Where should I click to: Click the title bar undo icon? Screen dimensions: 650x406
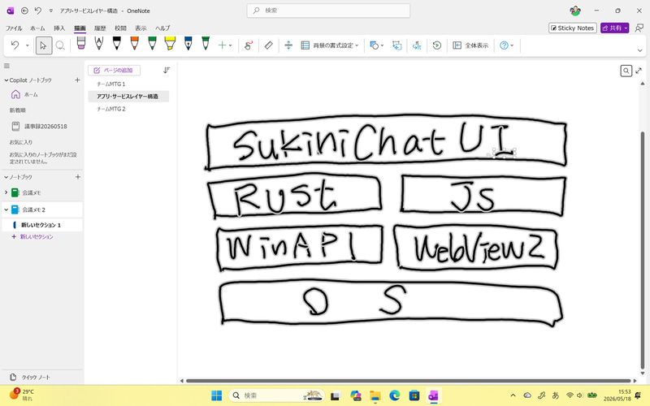pos(37,11)
